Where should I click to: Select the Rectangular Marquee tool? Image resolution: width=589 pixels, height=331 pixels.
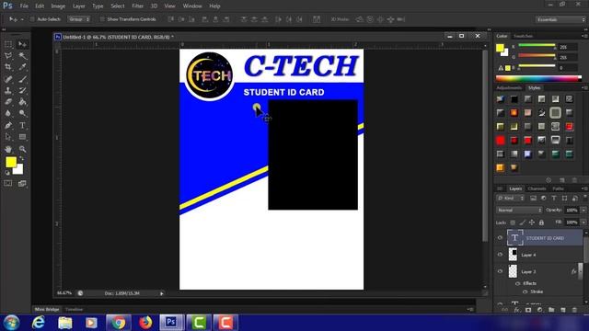pyautogui.click(x=8, y=45)
